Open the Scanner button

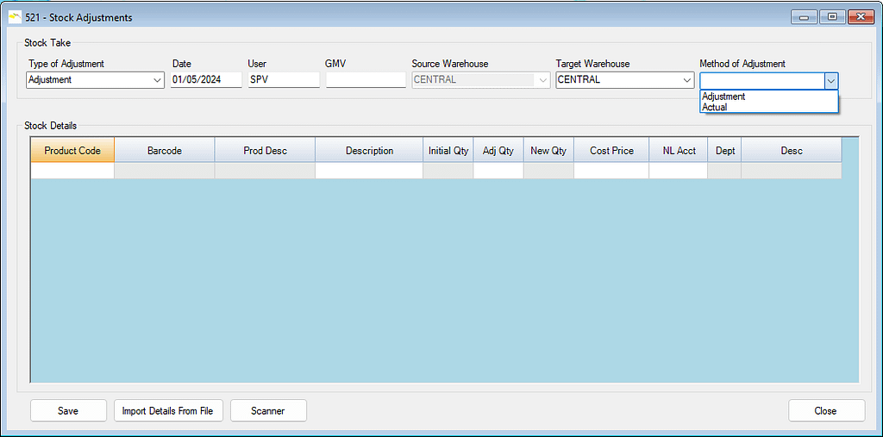(268, 411)
